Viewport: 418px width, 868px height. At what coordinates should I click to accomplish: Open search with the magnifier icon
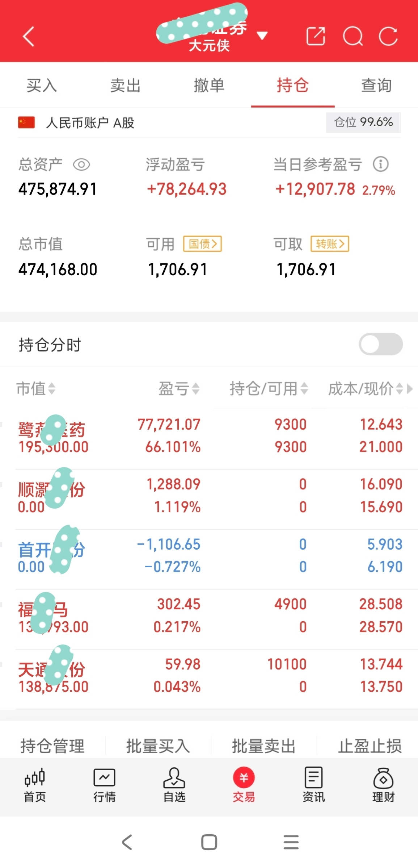point(353,36)
